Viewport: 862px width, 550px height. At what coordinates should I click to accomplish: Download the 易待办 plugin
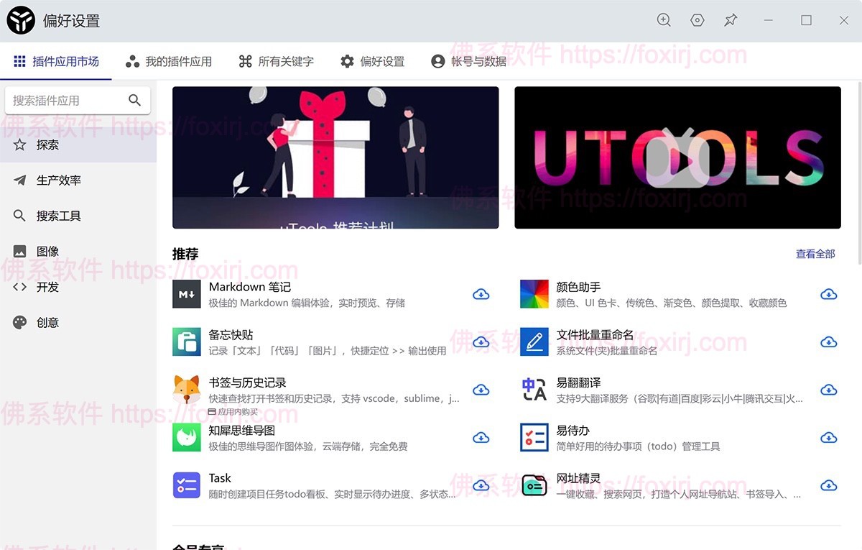point(829,438)
